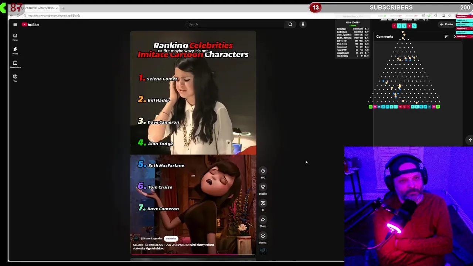Click the Tom Cruise ranking text
Image resolution: width=473 pixels, height=266 pixels.
160,187
